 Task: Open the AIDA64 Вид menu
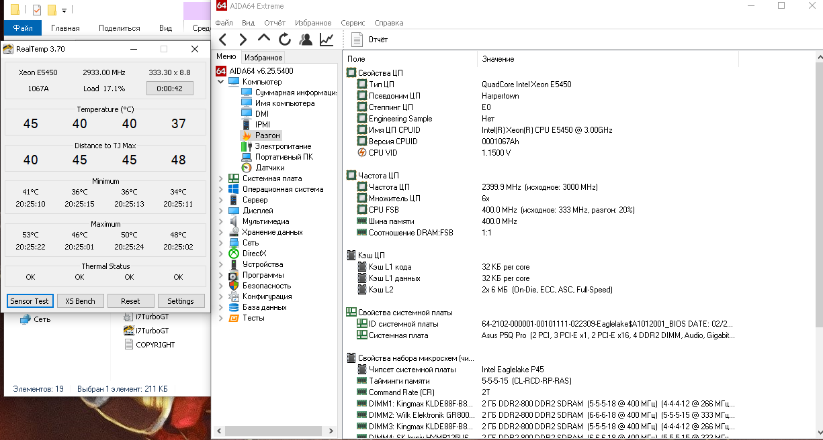click(x=248, y=23)
